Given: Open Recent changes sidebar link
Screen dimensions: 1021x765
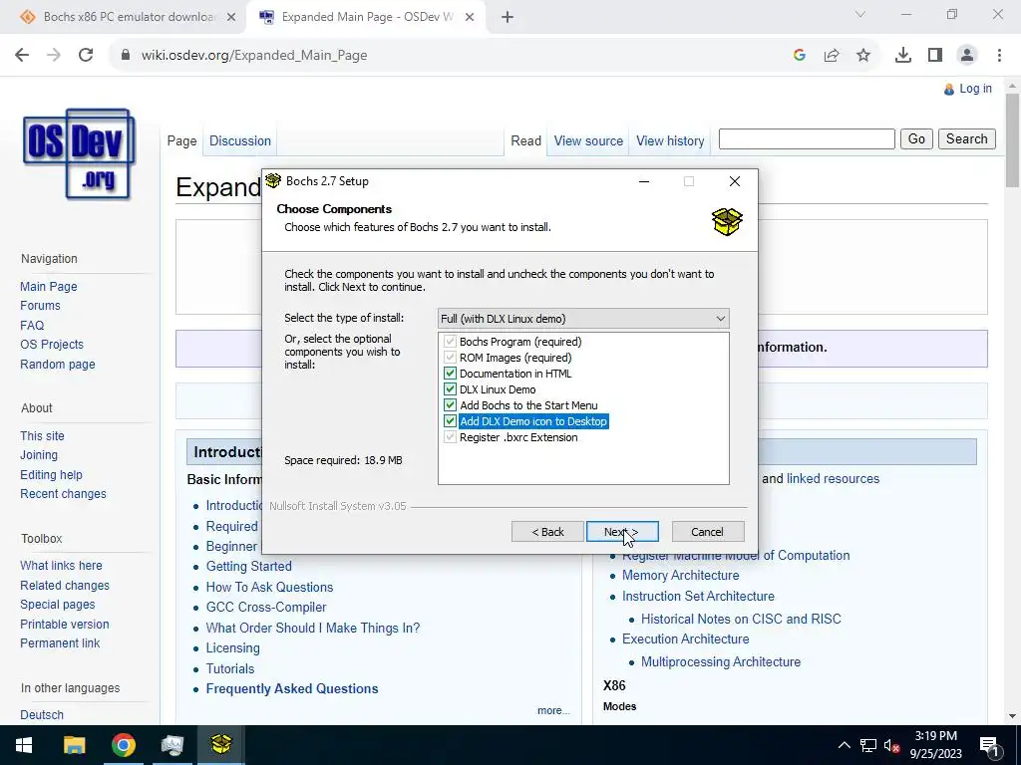Looking at the screenshot, I should point(63,494).
